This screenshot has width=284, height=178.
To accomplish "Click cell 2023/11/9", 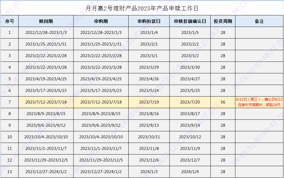I will [190, 148].
